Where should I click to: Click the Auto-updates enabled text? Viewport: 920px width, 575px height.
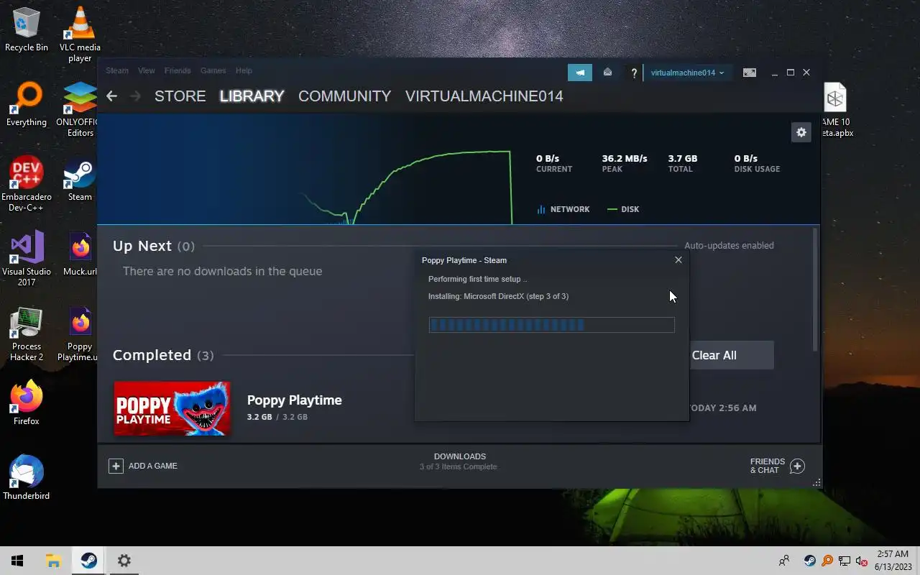pyautogui.click(x=729, y=245)
